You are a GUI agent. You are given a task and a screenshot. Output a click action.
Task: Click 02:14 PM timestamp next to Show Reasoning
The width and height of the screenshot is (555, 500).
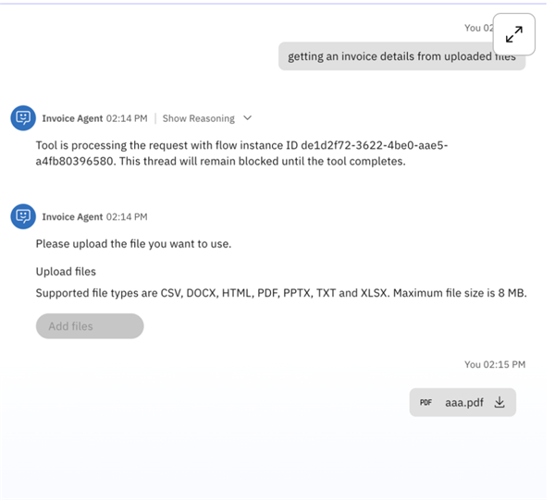(127, 118)
